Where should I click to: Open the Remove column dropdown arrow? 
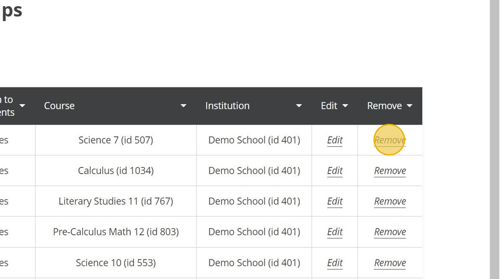click(x=410, y=106)
